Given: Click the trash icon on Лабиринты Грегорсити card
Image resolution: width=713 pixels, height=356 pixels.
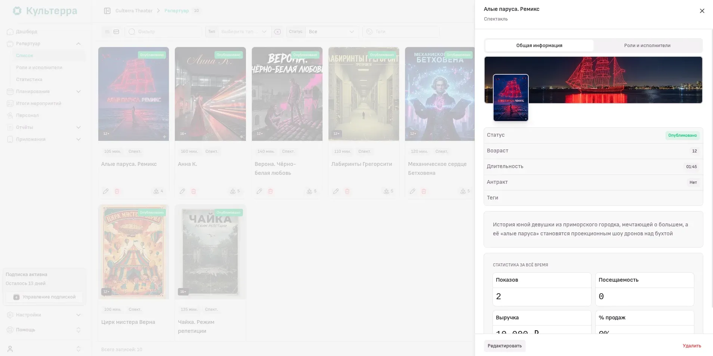Looking at the screenshot, I should 347,191.
